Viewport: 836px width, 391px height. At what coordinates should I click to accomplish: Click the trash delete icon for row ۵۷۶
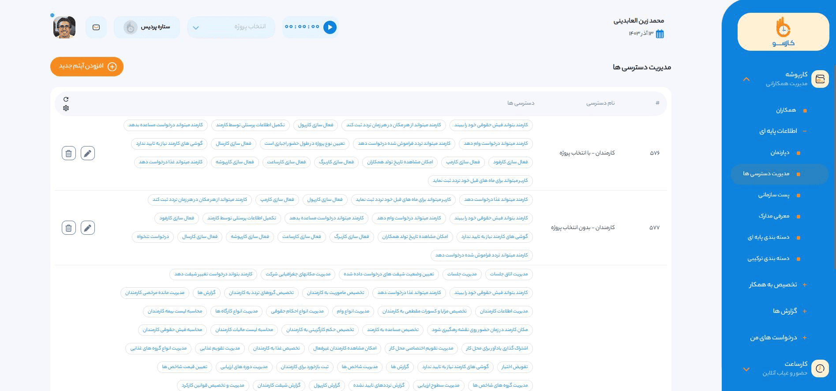click(x=69, y=153)
